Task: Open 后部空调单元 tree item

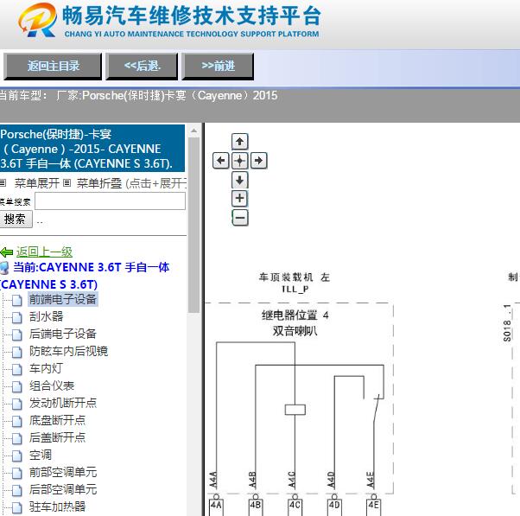Action: (x=63, y=489)
